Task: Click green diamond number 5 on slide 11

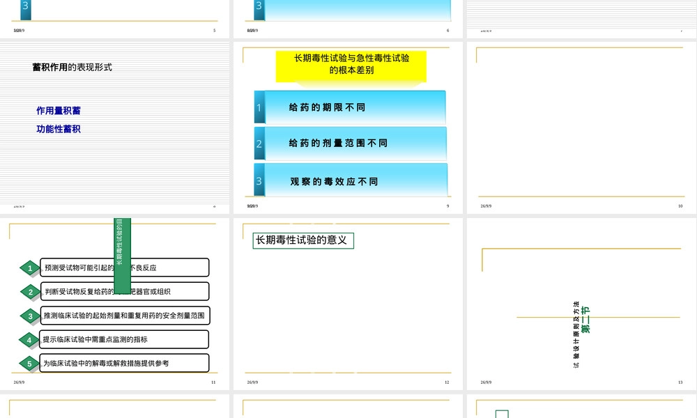Action: [29, 364]
